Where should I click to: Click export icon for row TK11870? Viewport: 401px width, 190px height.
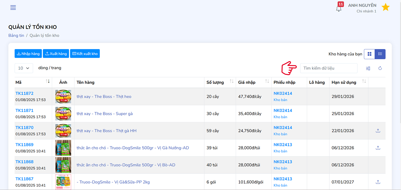(378, 131)
